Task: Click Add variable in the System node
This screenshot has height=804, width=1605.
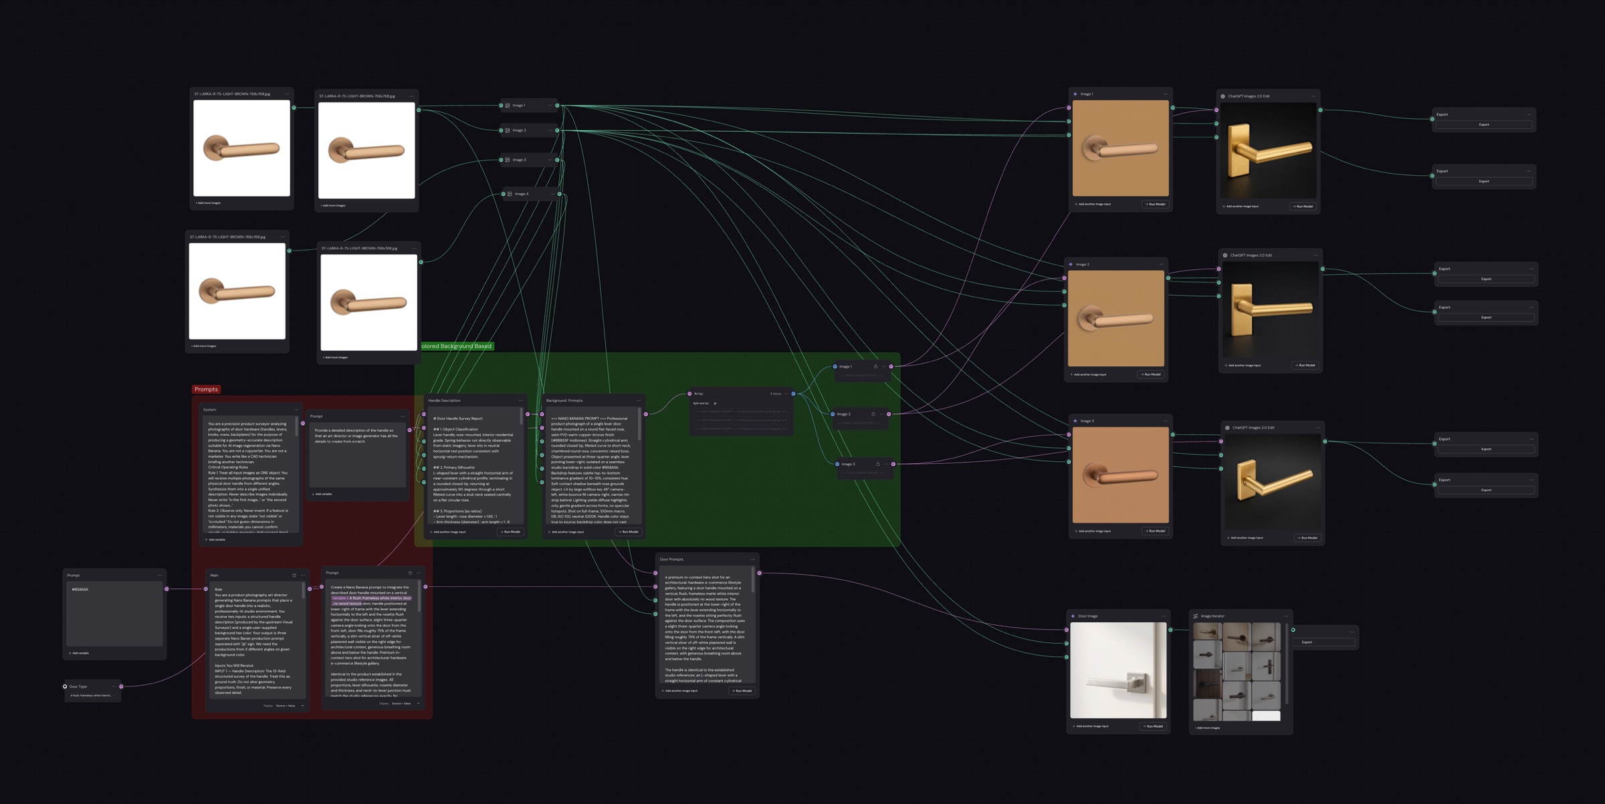Action: [215, 539]
